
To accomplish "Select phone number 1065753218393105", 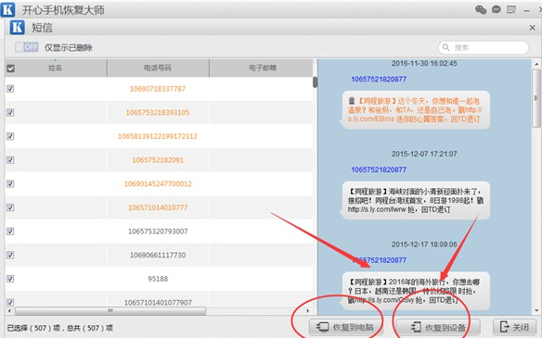I will tap(158, 112).
